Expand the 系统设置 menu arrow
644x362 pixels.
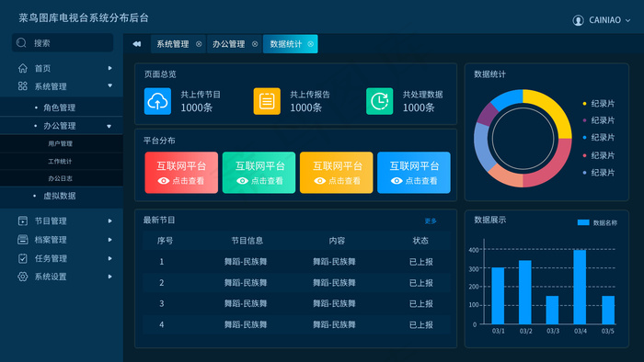pyautogui.click(x=109, y=277)
